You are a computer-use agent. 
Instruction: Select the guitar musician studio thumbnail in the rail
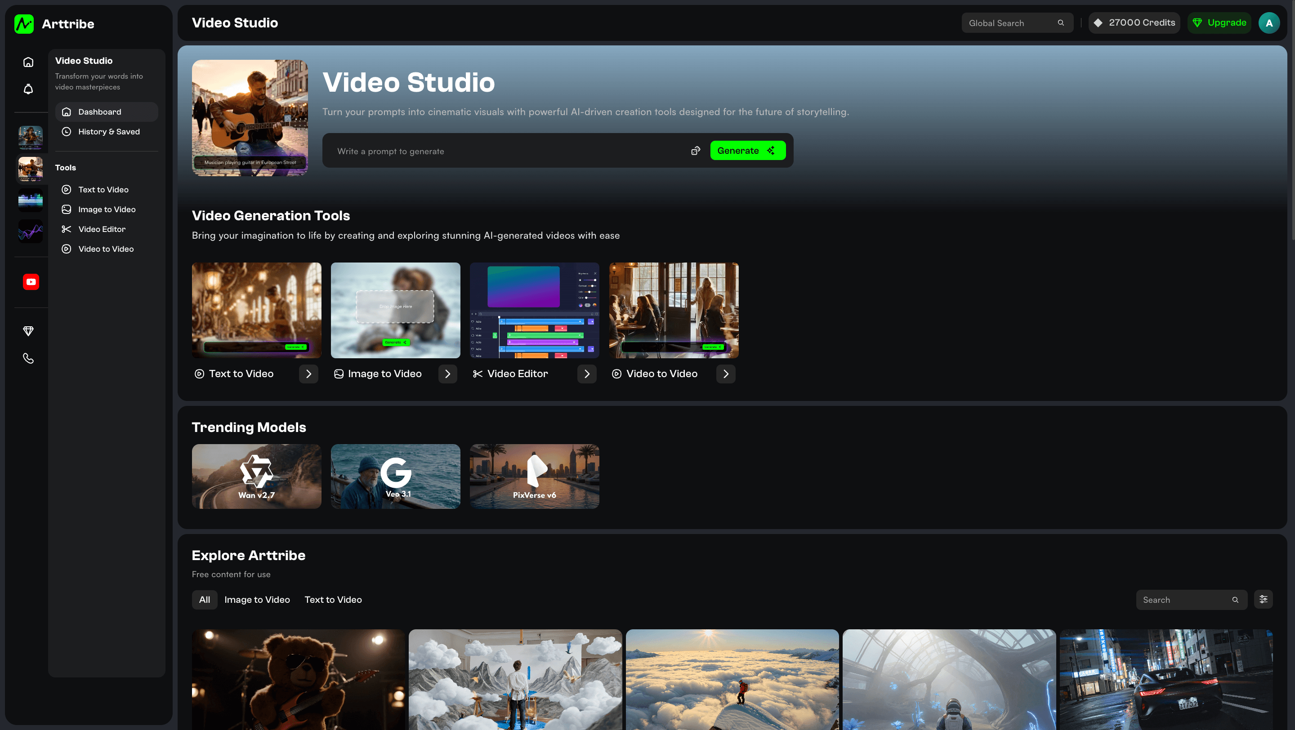point(30,169)
